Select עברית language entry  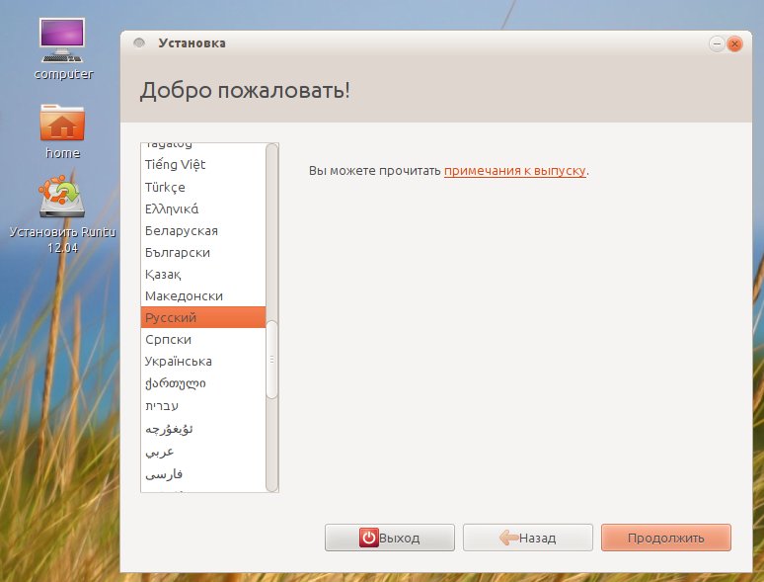[203, 405]
